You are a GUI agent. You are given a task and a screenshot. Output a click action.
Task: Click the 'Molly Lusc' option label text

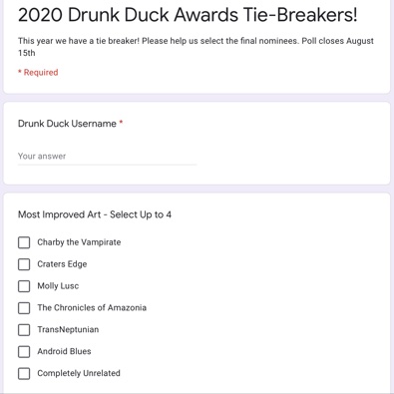coord(58,286)
